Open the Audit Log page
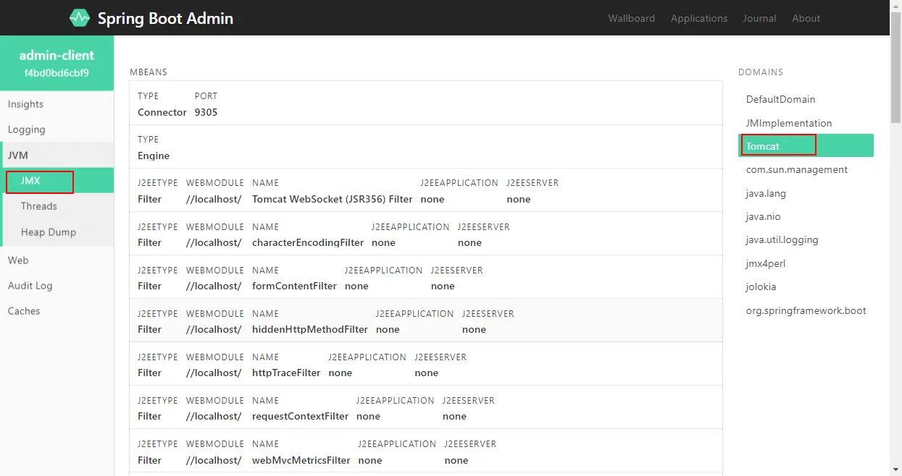 [30, 286]
